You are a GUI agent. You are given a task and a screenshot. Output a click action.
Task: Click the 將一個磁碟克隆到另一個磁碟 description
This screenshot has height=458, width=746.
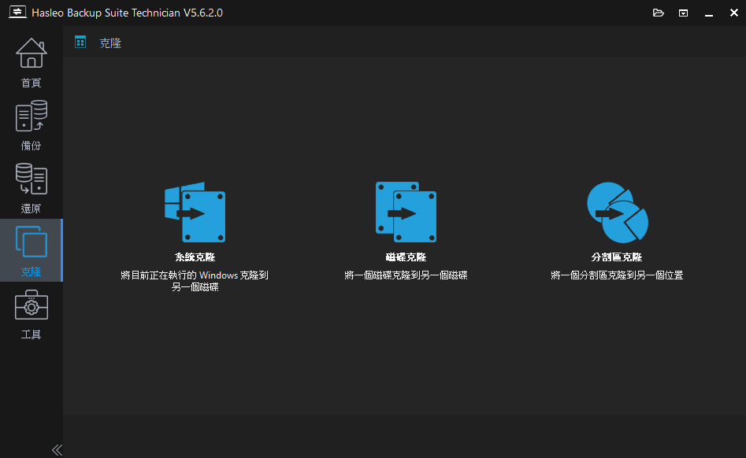pos(406,275)
